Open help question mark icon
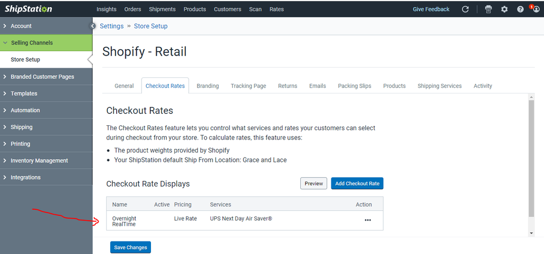Image resolution: width=544 pixels, height=254 pixels. pos(520,9)
